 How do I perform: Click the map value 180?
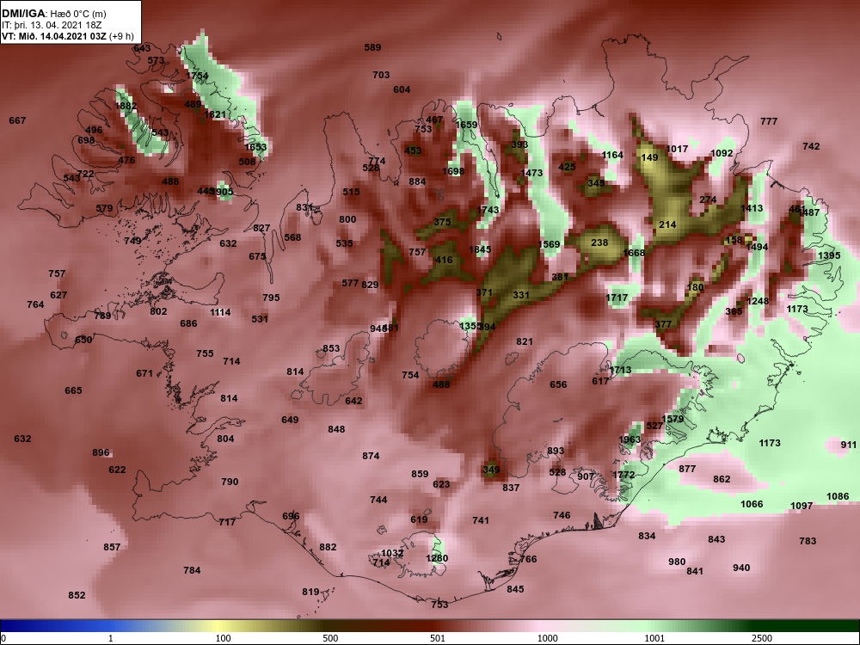pyautogui.click(x=695, y=287)
